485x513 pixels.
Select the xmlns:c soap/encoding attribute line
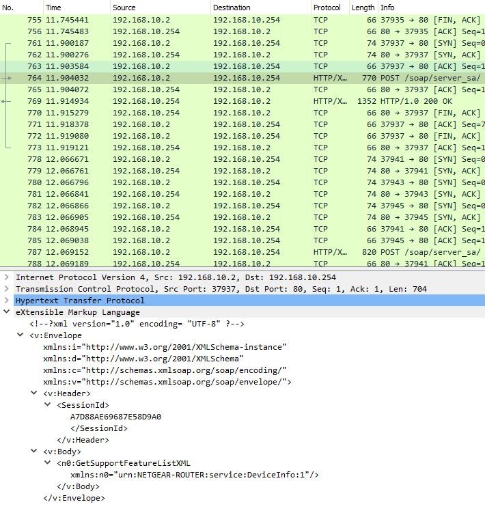point(165,370)
